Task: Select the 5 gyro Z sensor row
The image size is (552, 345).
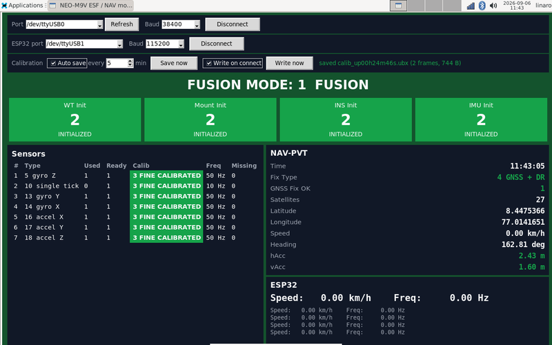Action: coord(135,176)
